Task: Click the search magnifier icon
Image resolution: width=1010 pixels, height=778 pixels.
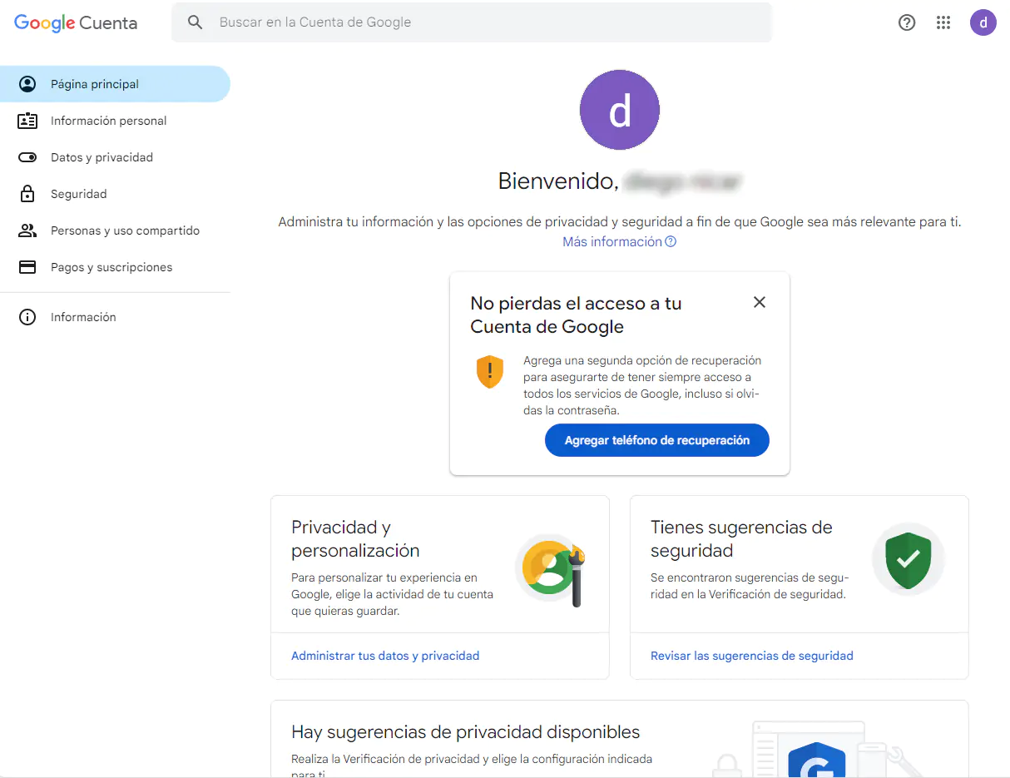Action: 196,22
